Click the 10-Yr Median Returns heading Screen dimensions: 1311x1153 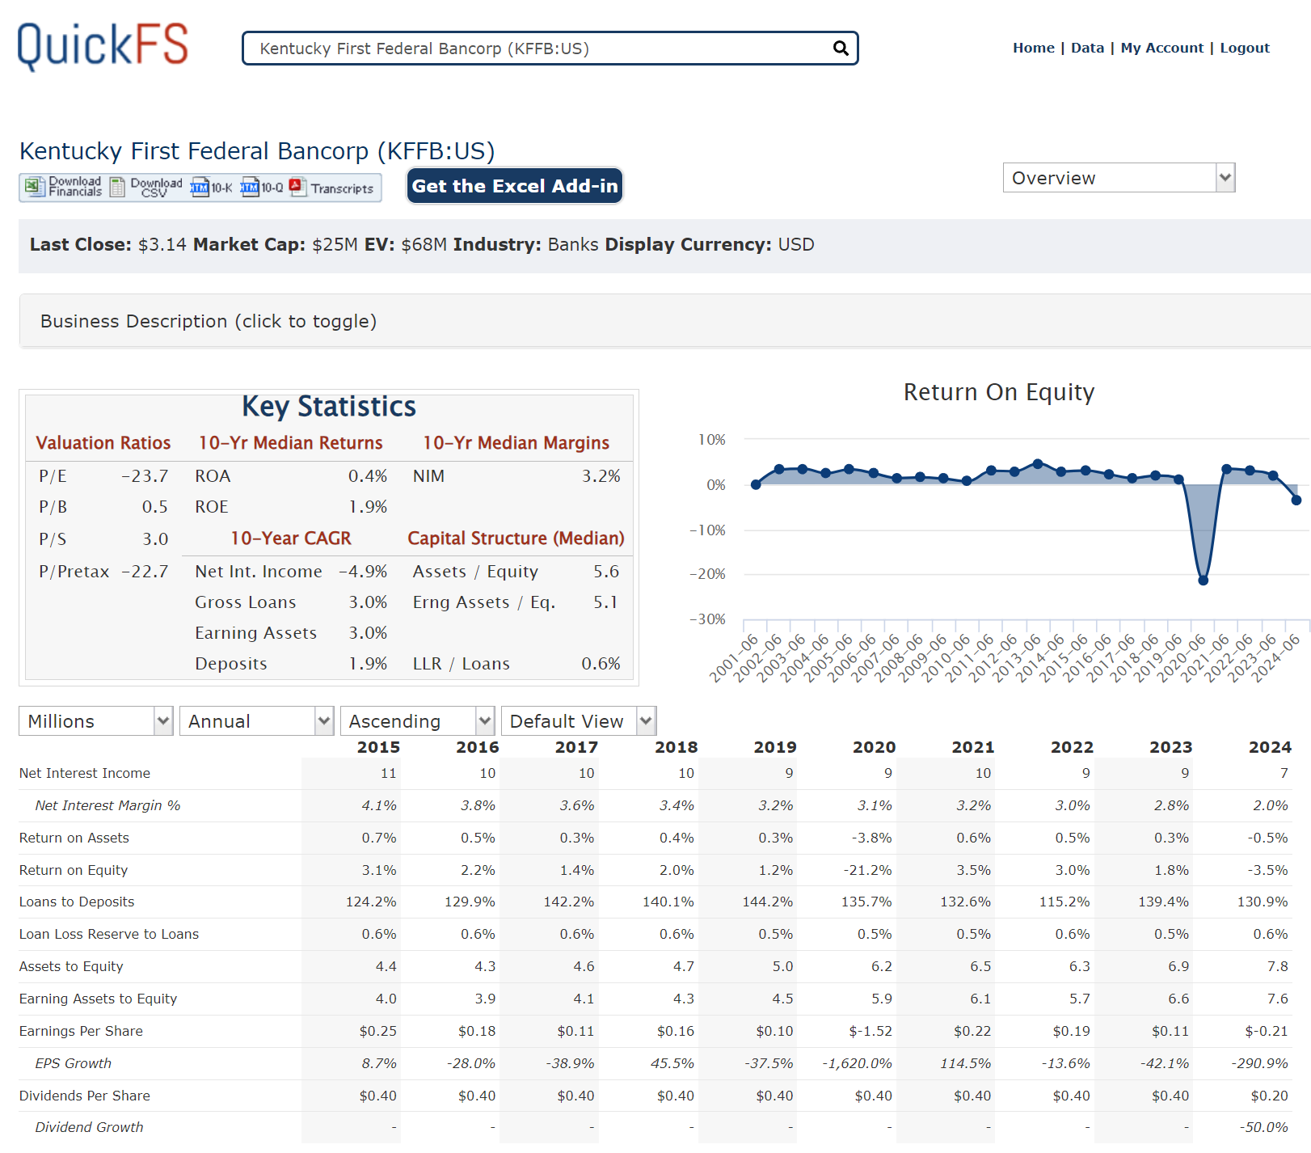coord(291,443)
